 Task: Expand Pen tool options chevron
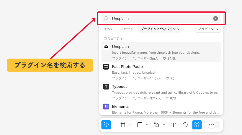[164, 125]
